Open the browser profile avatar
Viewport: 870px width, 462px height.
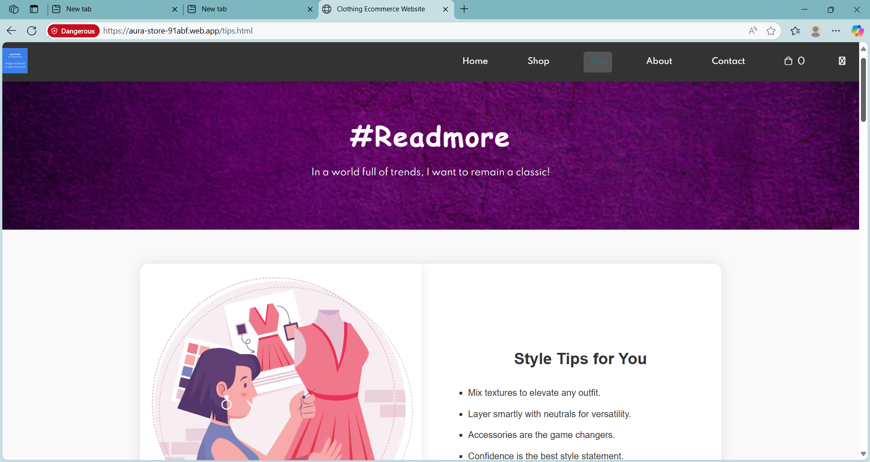coord(816,31)
